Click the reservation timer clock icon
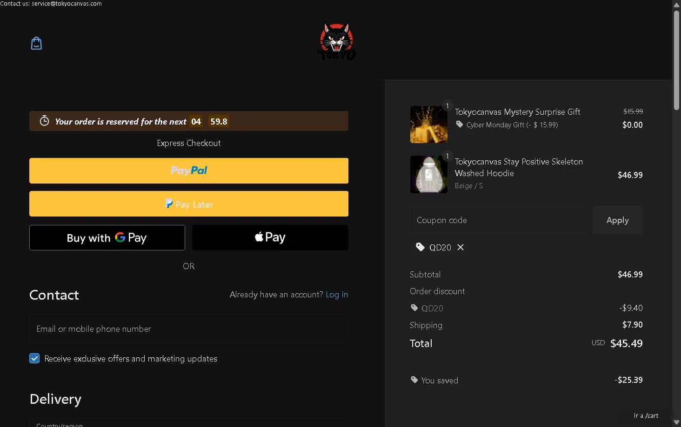 pyautogui.click(x=44, y=121)
